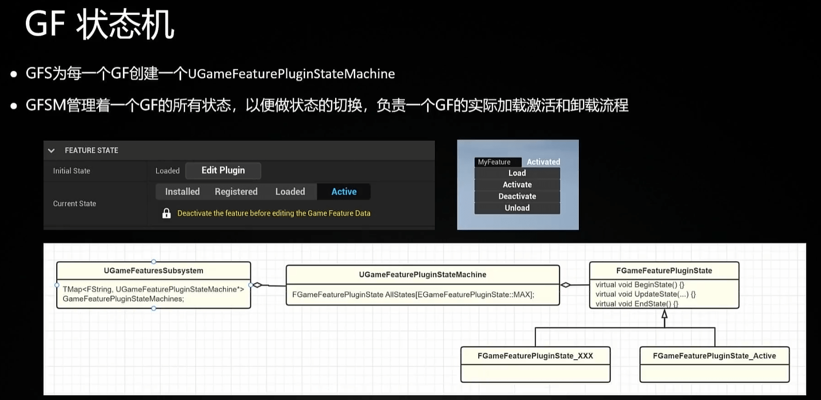Click the lock icon beside deactivate warning

pyautogui.click(x=166, y=213)
